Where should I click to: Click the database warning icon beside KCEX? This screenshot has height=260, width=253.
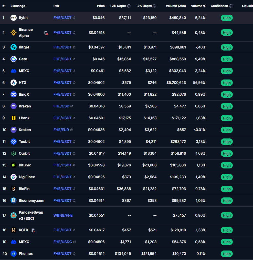tap(33, 230)
